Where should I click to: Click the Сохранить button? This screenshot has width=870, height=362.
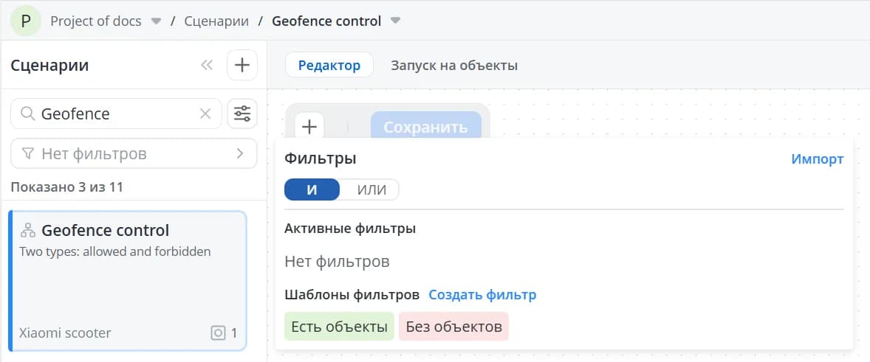tap(425, 127)
